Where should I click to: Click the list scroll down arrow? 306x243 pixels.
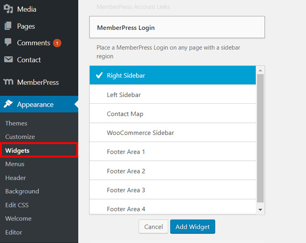point(260,209)
